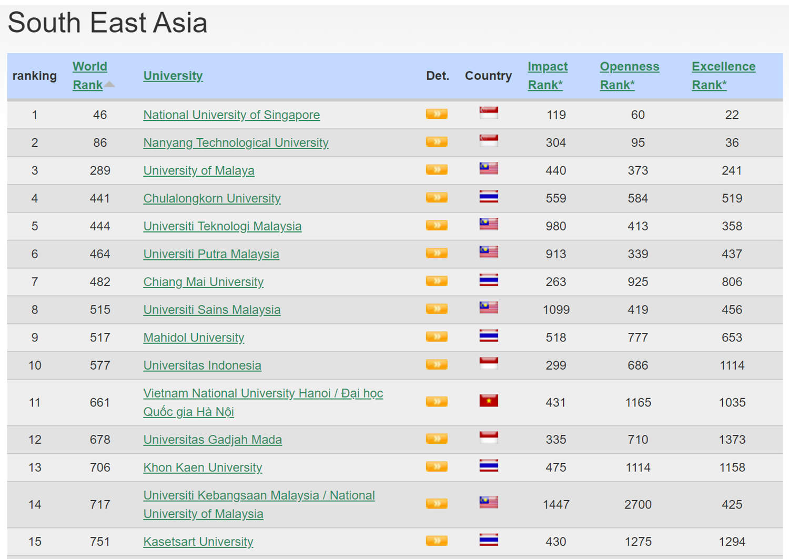
Task: Open Universitas Gadjah Mada link
Action: 213,440
